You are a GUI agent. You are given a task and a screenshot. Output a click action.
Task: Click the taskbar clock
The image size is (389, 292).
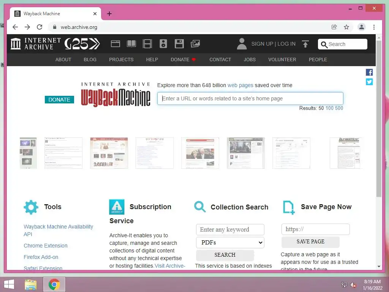(x=372, y=285)
